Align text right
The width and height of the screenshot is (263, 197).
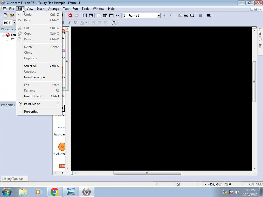tap(105, 23)
